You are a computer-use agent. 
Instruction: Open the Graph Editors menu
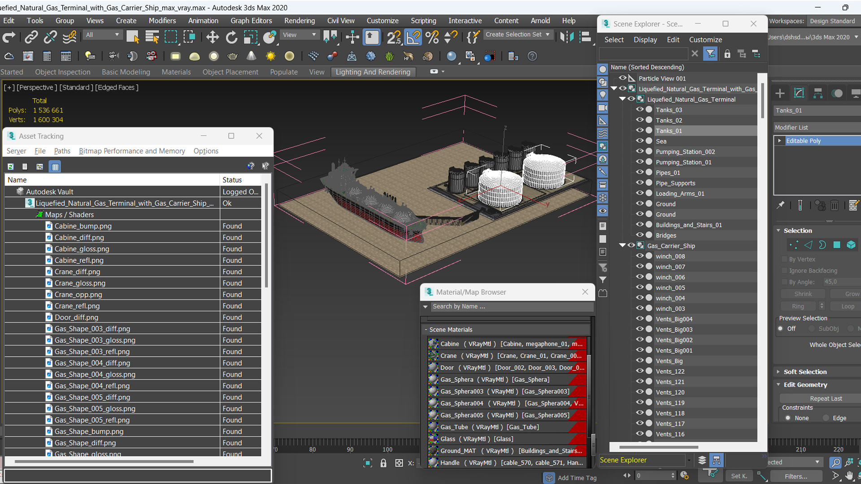[251, 21]
